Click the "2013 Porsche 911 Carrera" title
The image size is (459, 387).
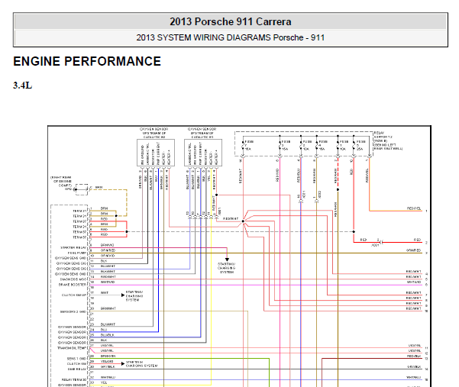coord(231,21)
